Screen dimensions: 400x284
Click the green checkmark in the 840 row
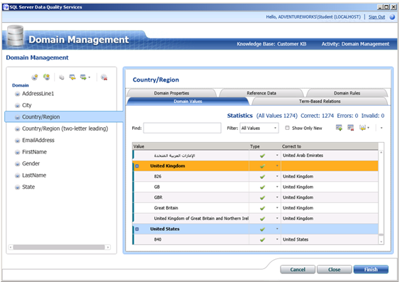262,240
